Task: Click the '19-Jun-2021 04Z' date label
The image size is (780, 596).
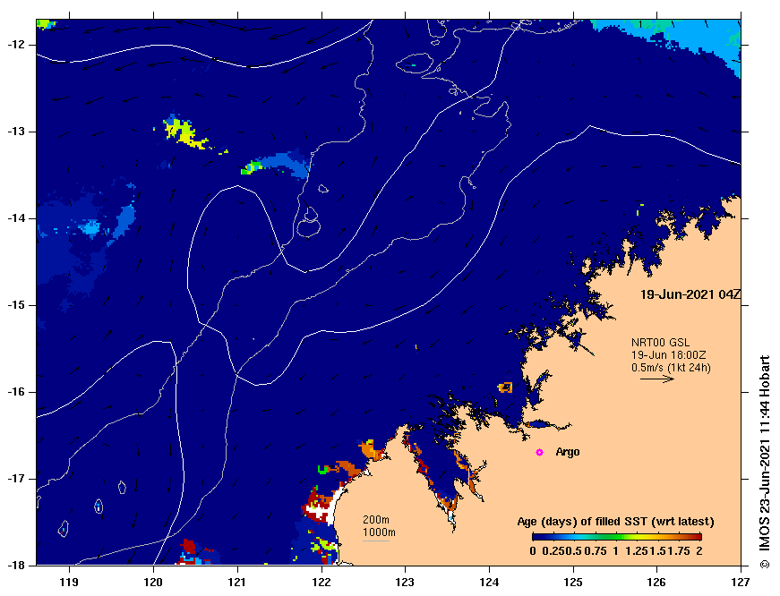Action: [x=690, y=294]
